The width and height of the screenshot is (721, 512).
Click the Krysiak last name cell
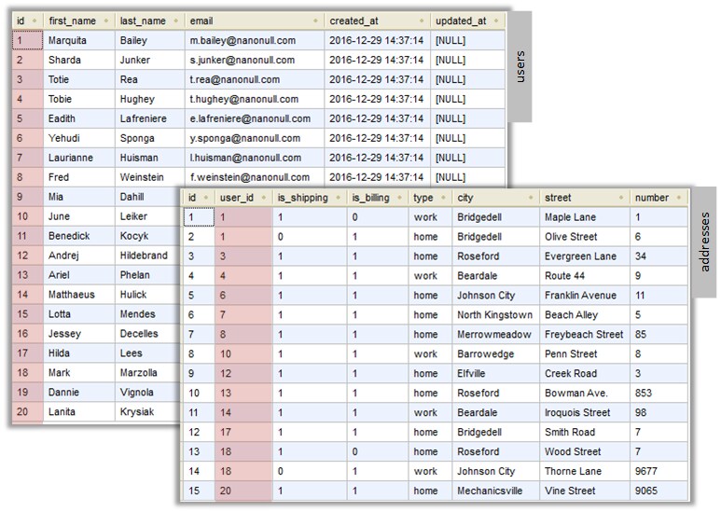click(140, 411)
